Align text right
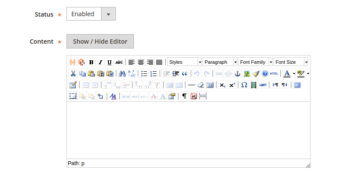 (150, 62)
